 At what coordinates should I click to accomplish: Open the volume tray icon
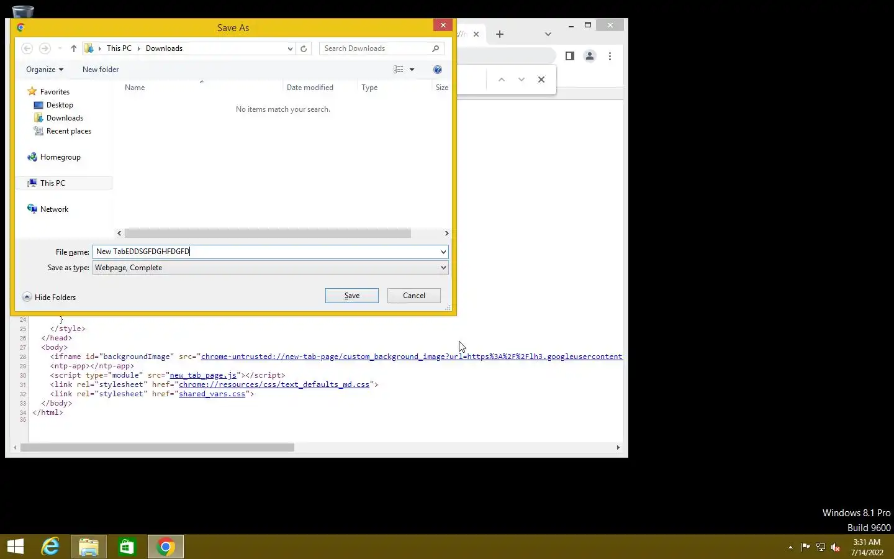point(836,547)
